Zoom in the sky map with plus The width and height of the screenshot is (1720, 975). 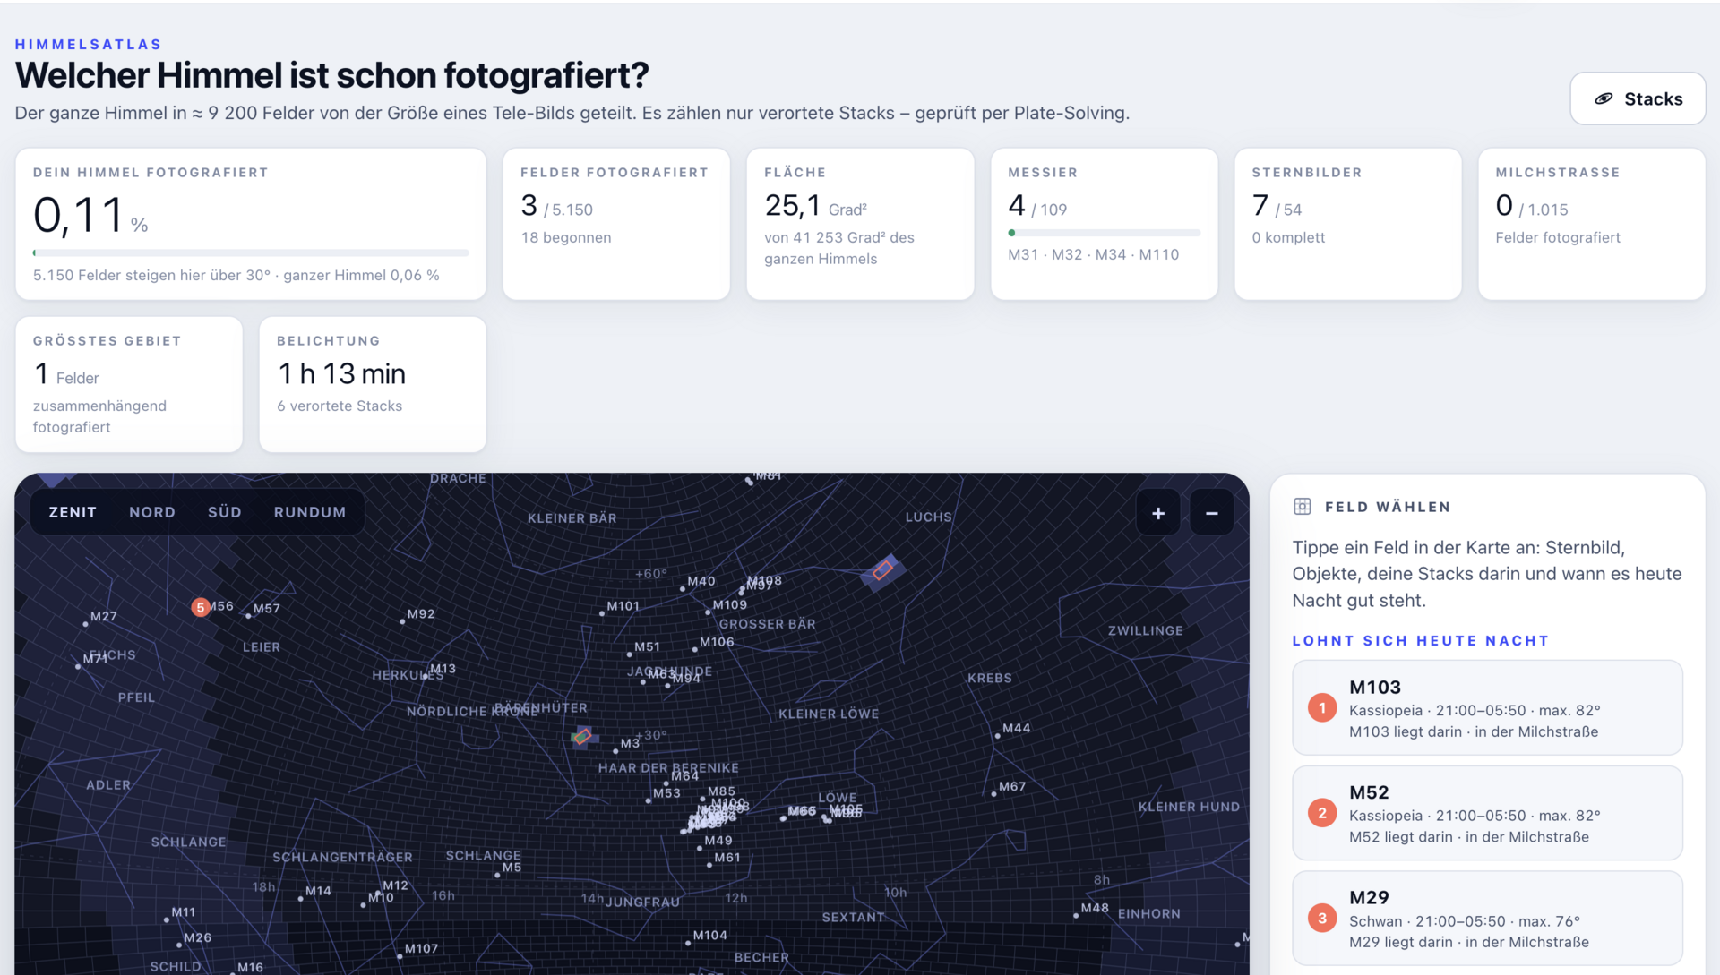tap(1158, 513)
